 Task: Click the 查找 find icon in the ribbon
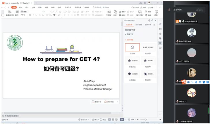click(148, 12)
